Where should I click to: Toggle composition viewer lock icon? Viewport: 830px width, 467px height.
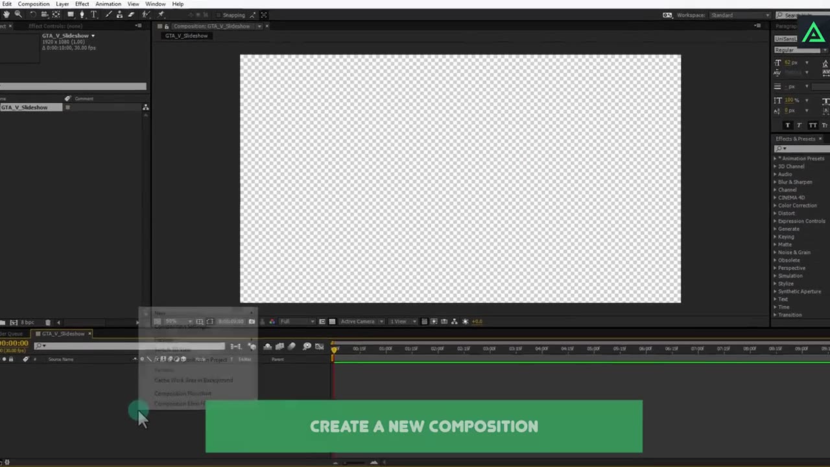[167, 26]
